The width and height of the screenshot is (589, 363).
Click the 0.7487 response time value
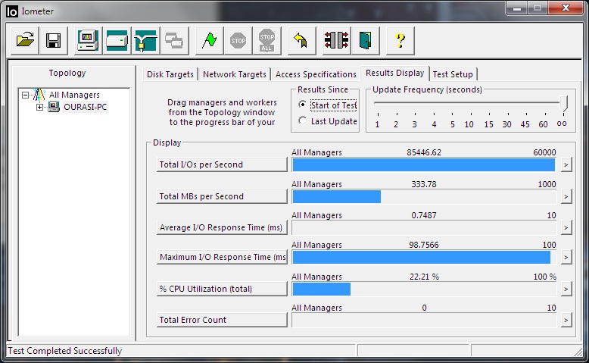pos(424,215)
